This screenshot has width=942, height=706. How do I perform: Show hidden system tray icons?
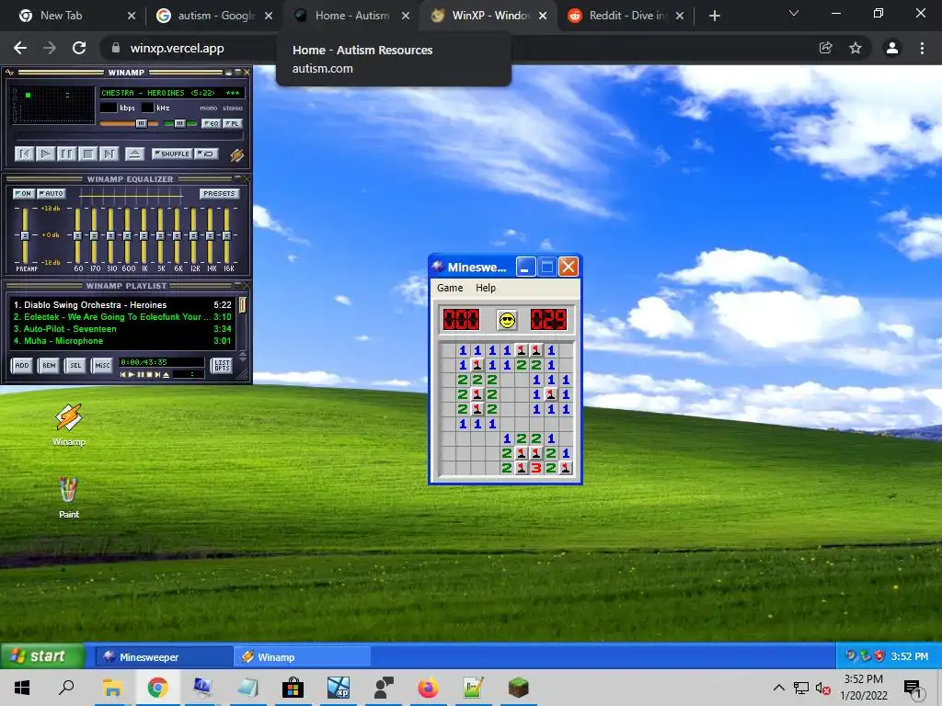[778, 688]
